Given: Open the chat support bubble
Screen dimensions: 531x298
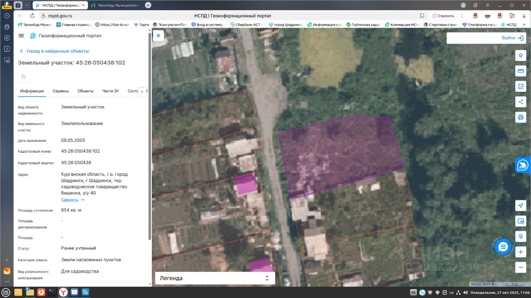Looking at the screenshot, I should [x=503, y=247].
